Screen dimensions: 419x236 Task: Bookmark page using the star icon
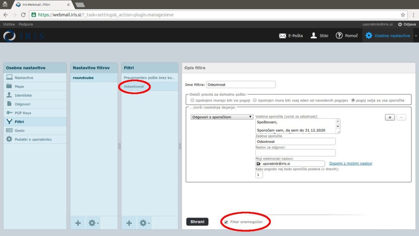(x=403, y=15)
